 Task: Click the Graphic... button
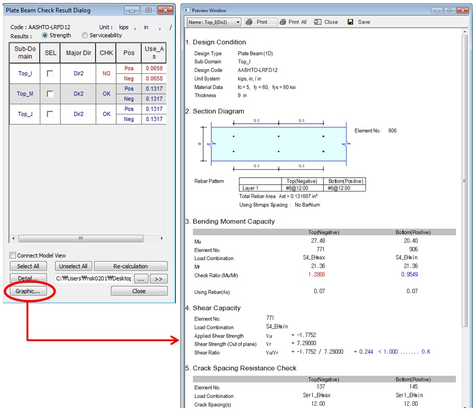28,291
